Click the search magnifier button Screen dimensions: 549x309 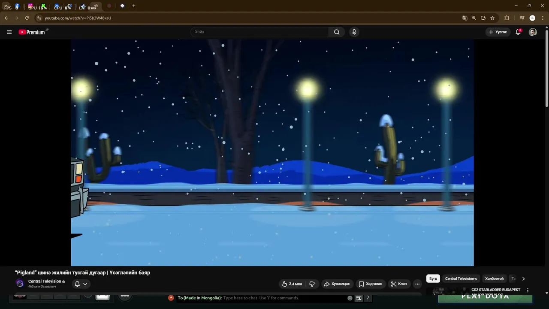pos(337,32)
